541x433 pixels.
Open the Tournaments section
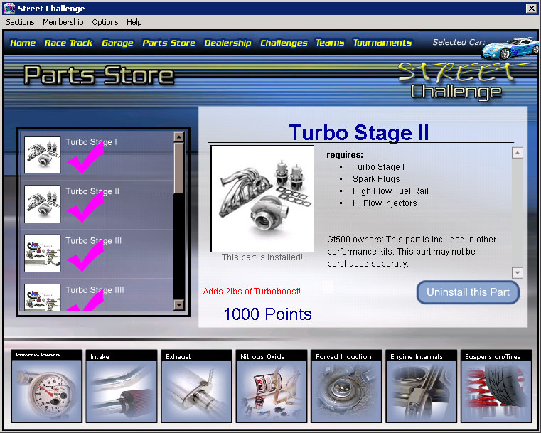tap(382, 43)
